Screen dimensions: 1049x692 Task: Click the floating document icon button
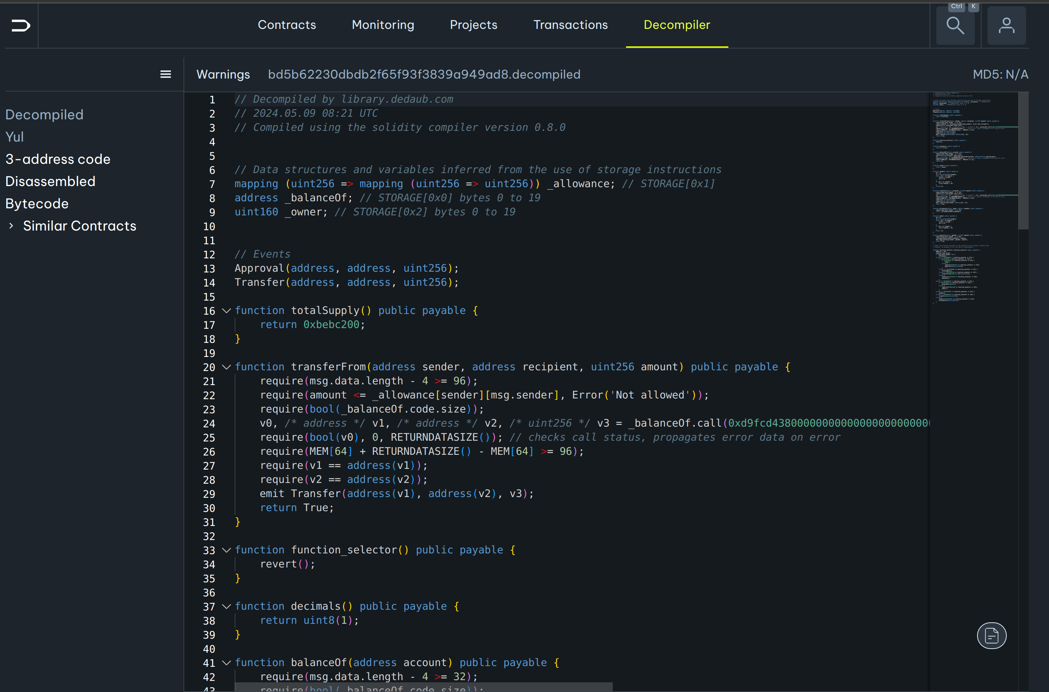[x=991, y=636]
